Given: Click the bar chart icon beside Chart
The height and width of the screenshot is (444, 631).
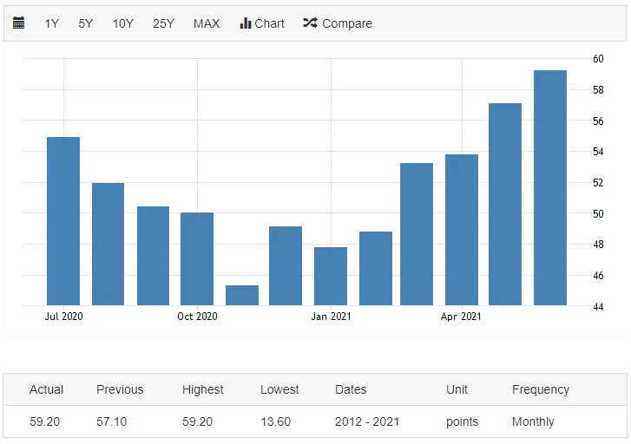Looking at the screenshot, I should click(x=246, y=23).
